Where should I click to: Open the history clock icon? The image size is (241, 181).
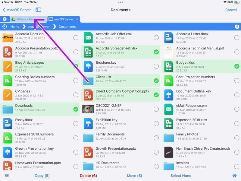tap(5, 27)
